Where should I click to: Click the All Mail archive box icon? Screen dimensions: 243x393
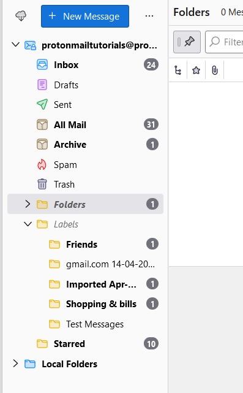(x=42, y=124)
